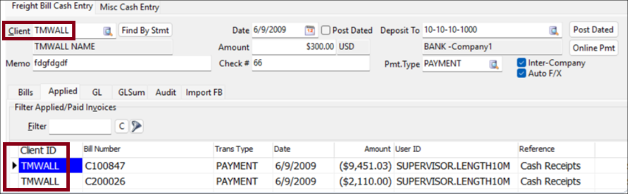Select the C200026 bill row

(x=105, y=181)
